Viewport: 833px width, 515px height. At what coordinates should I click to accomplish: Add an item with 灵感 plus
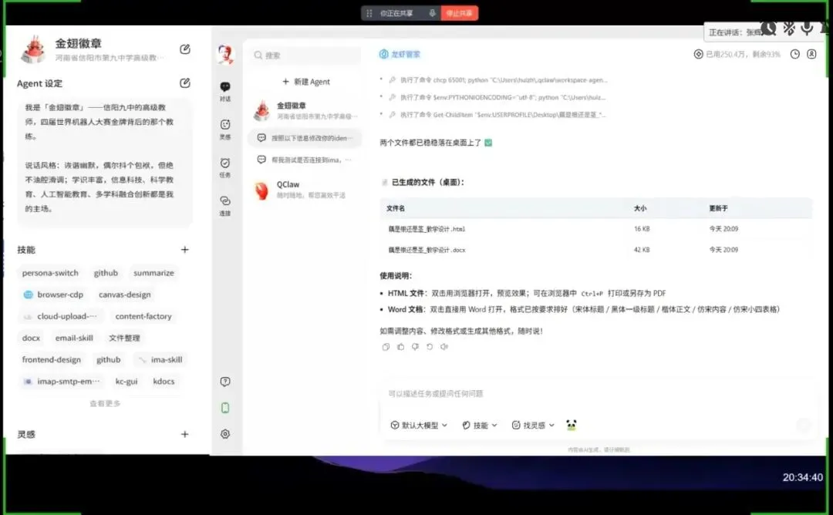[185, 434]
